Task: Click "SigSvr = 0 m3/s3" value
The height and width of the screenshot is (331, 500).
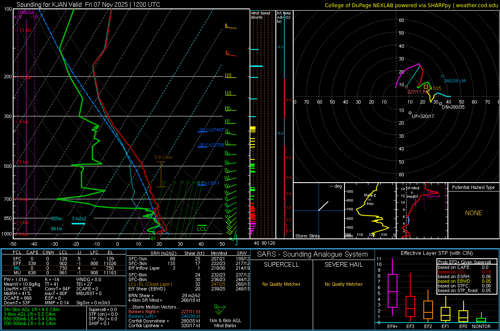Action: tap(93, 303)
